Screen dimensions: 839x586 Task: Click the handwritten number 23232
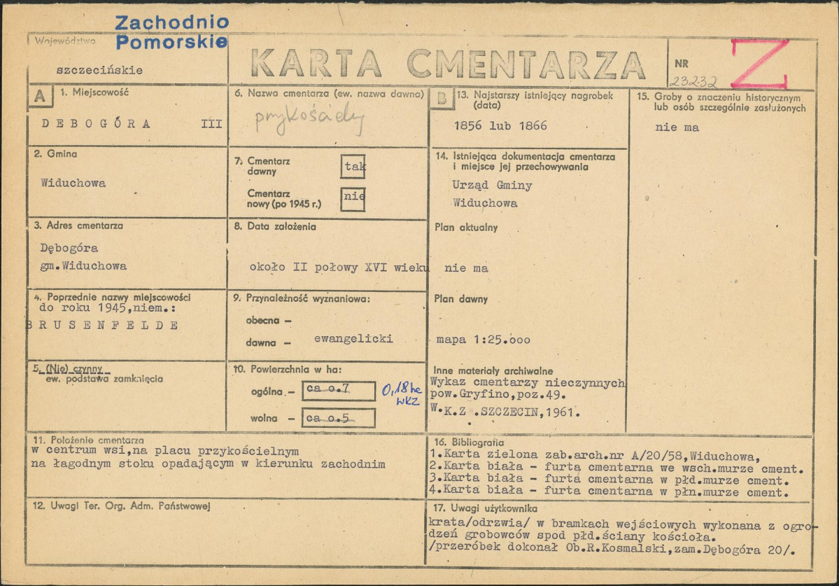click(x=693, y=81)
